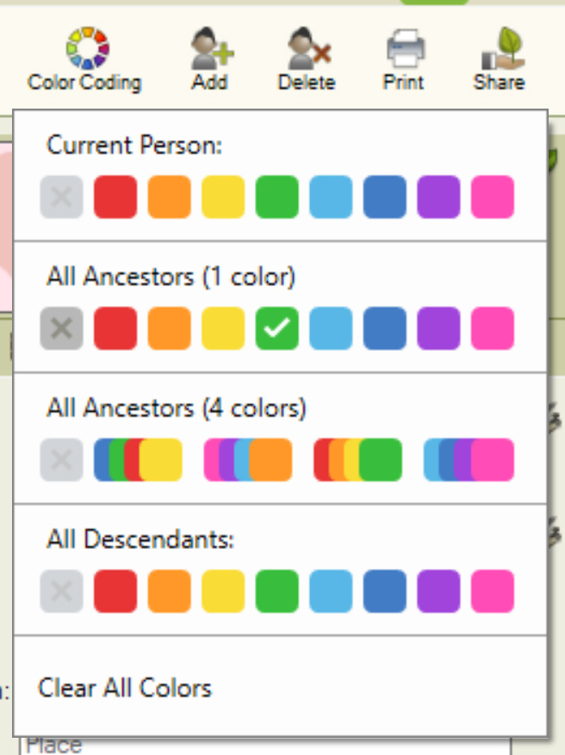Enable red highlighting for Current Person
The height and width of the screenshot is (755, 565).
(x=115, y=197)
